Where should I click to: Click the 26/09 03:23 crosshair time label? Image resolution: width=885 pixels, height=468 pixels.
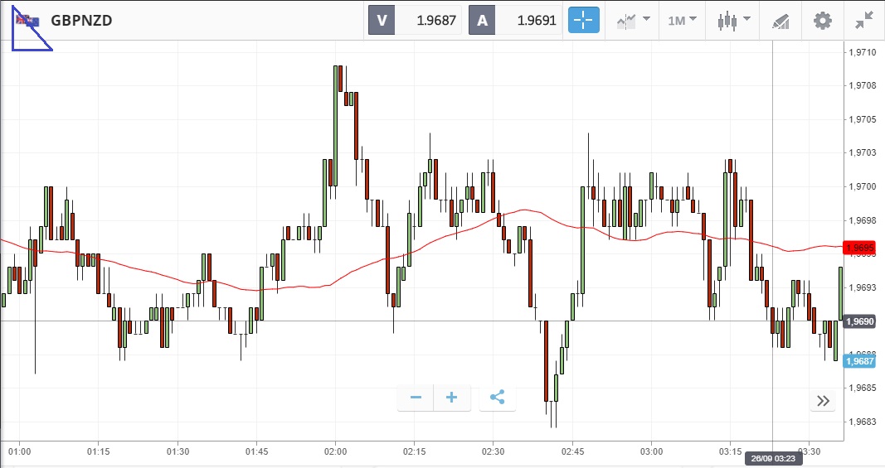click(773, 458)
